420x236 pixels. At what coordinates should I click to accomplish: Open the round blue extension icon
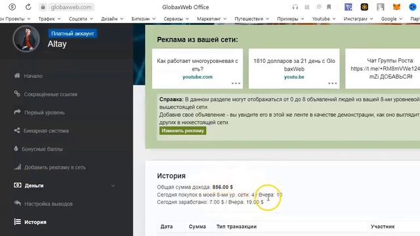pos(413,7)
